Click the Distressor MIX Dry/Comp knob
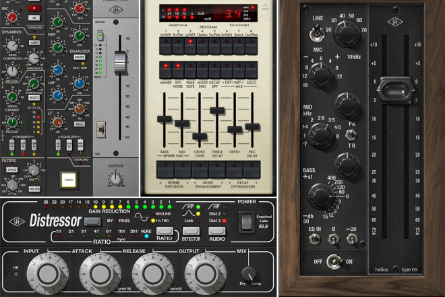The image size is (445, 297). pyautogui.click(x=249, y=273)
